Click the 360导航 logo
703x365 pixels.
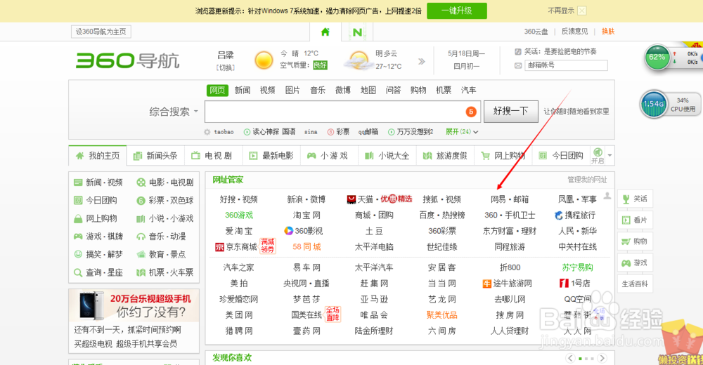(x=128, y=60)
